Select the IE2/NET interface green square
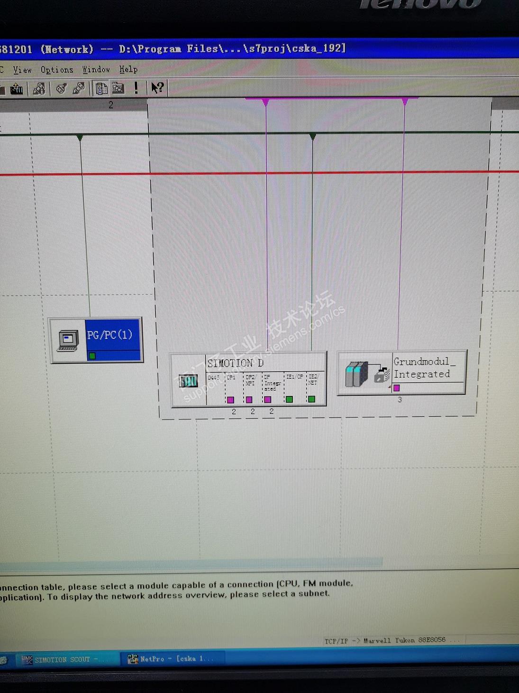This screenshot has width=519, height=693. [311, 399]
